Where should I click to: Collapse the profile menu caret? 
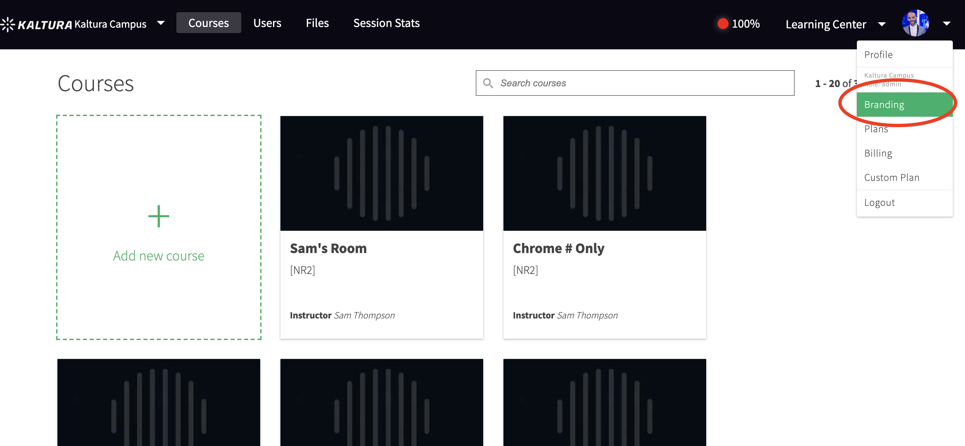coord(946,24)
